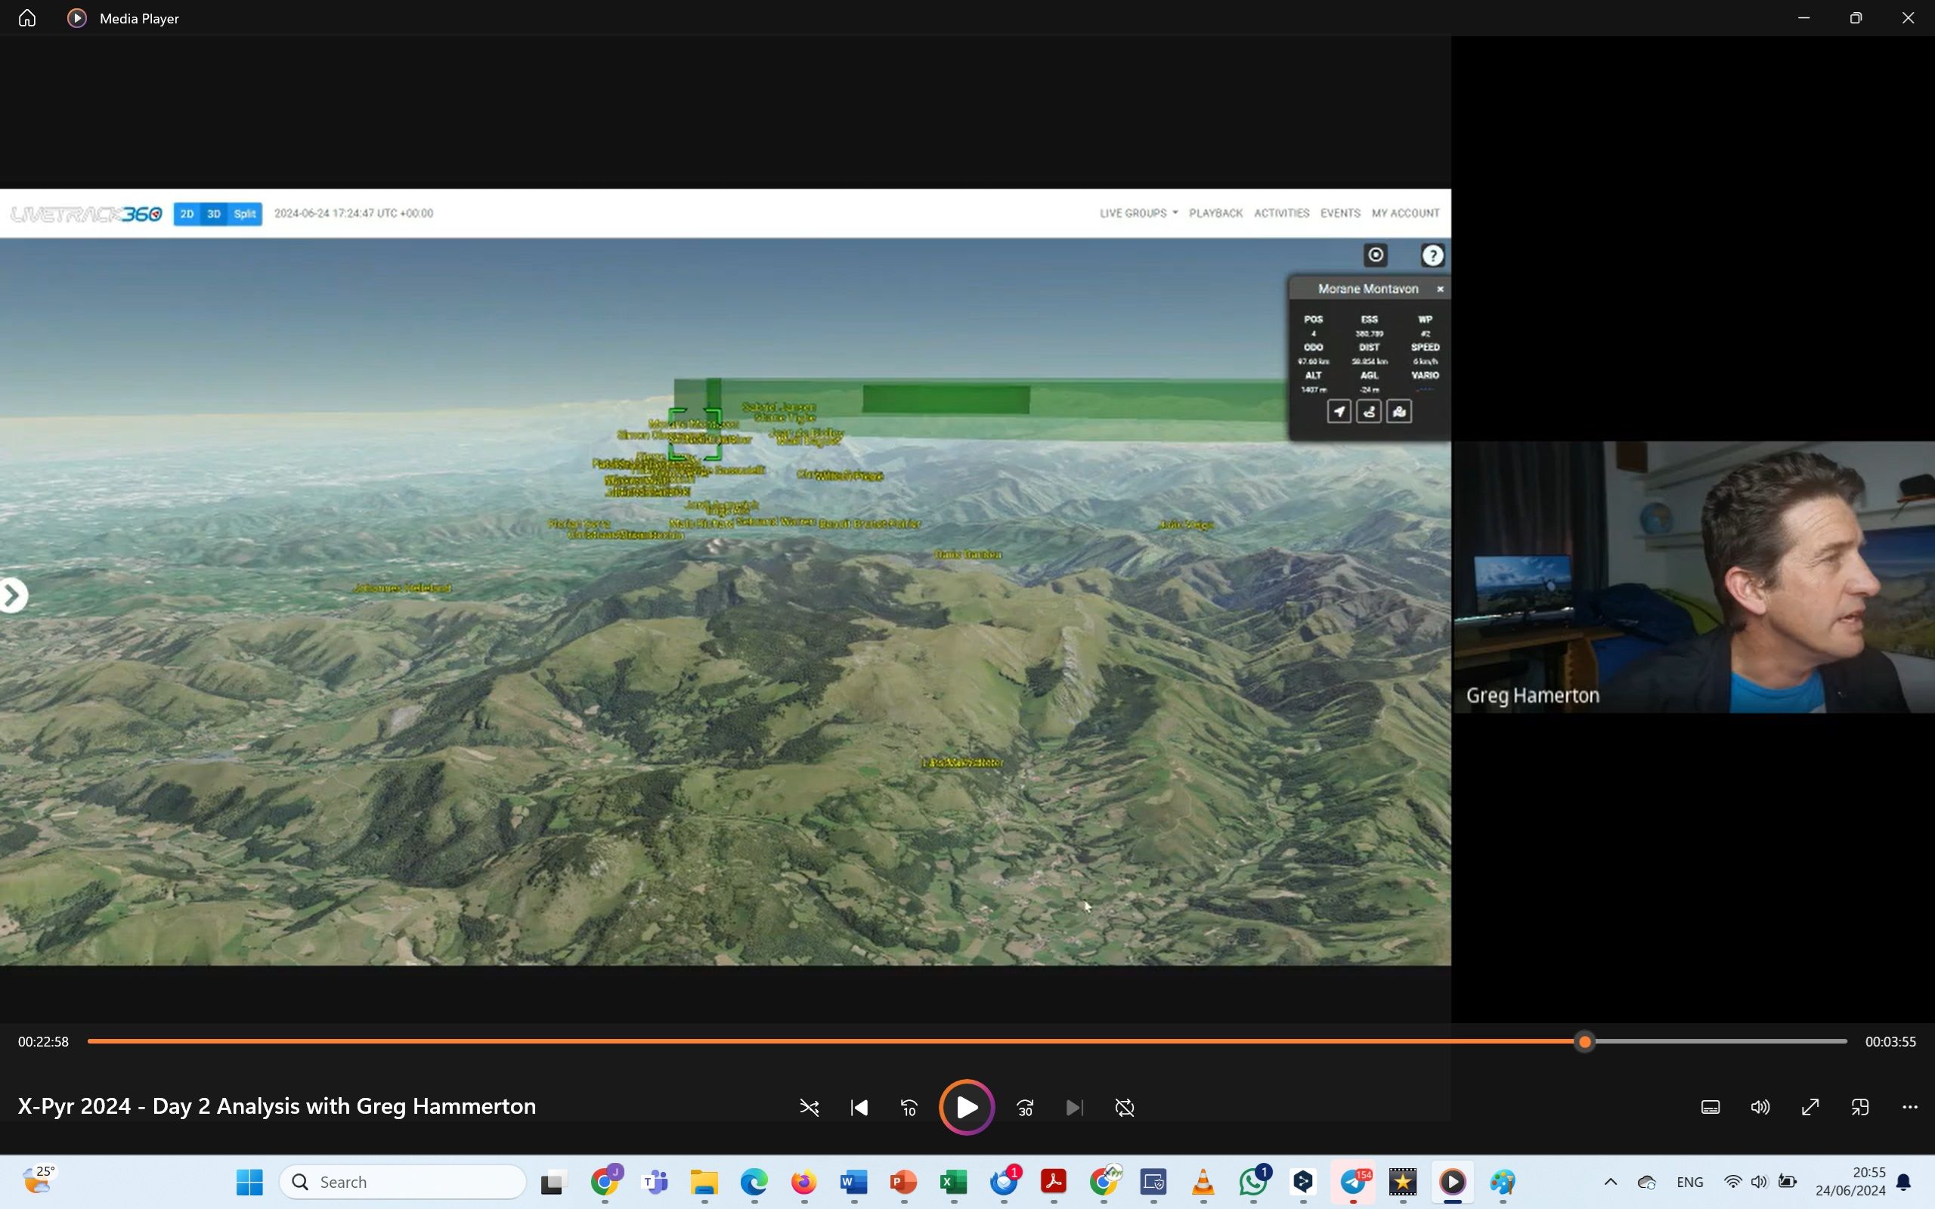
Task: Open subtitles and captions menu
Action: [1711, 1108]
